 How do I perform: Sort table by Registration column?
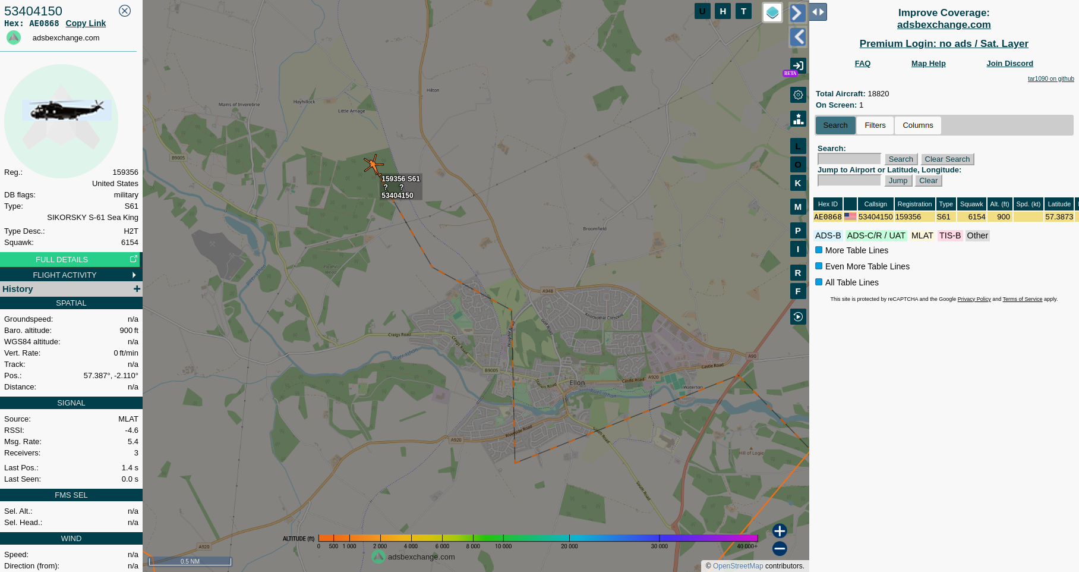[x=914, y=204]
